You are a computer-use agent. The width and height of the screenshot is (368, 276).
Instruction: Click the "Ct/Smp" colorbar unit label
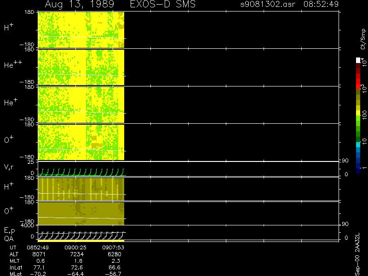pyautogui.click(x=363, y=39)
